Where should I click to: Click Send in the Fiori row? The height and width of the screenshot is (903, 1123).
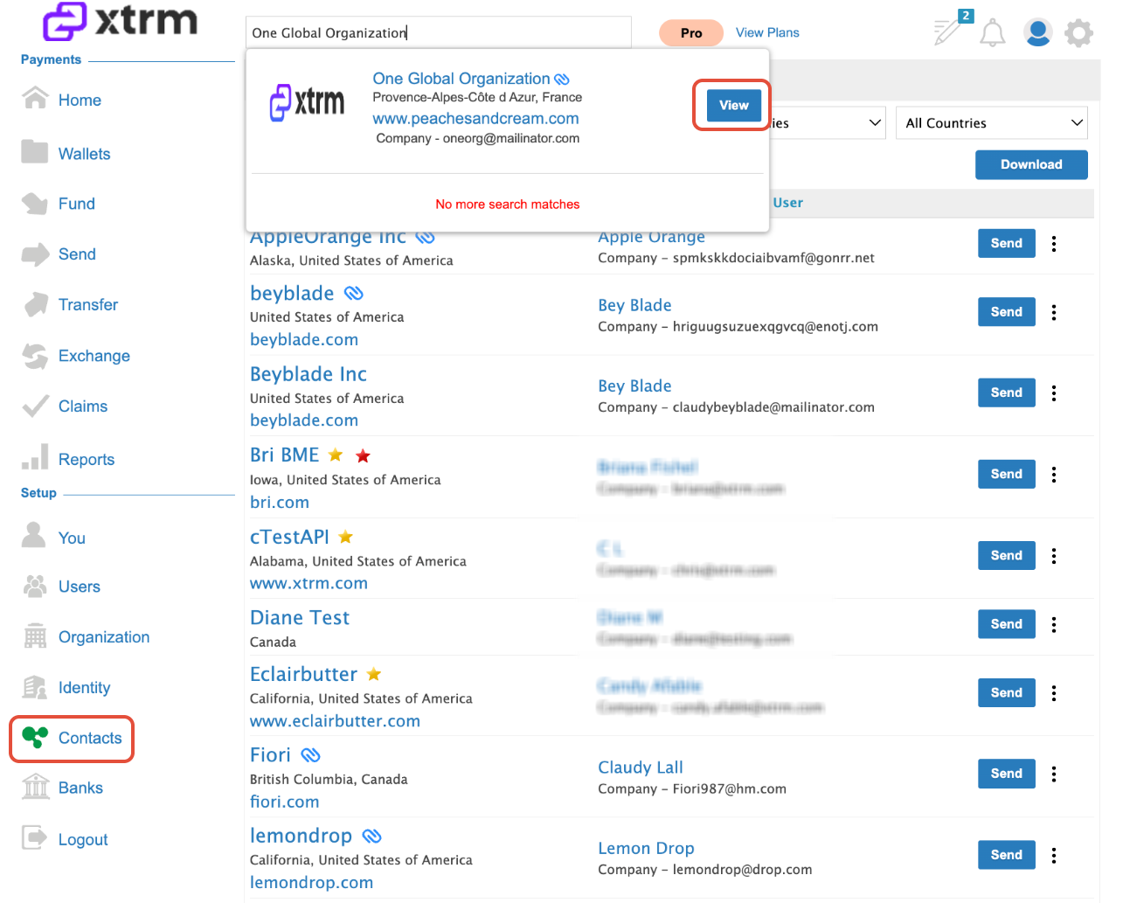(x=1007, y=774)
